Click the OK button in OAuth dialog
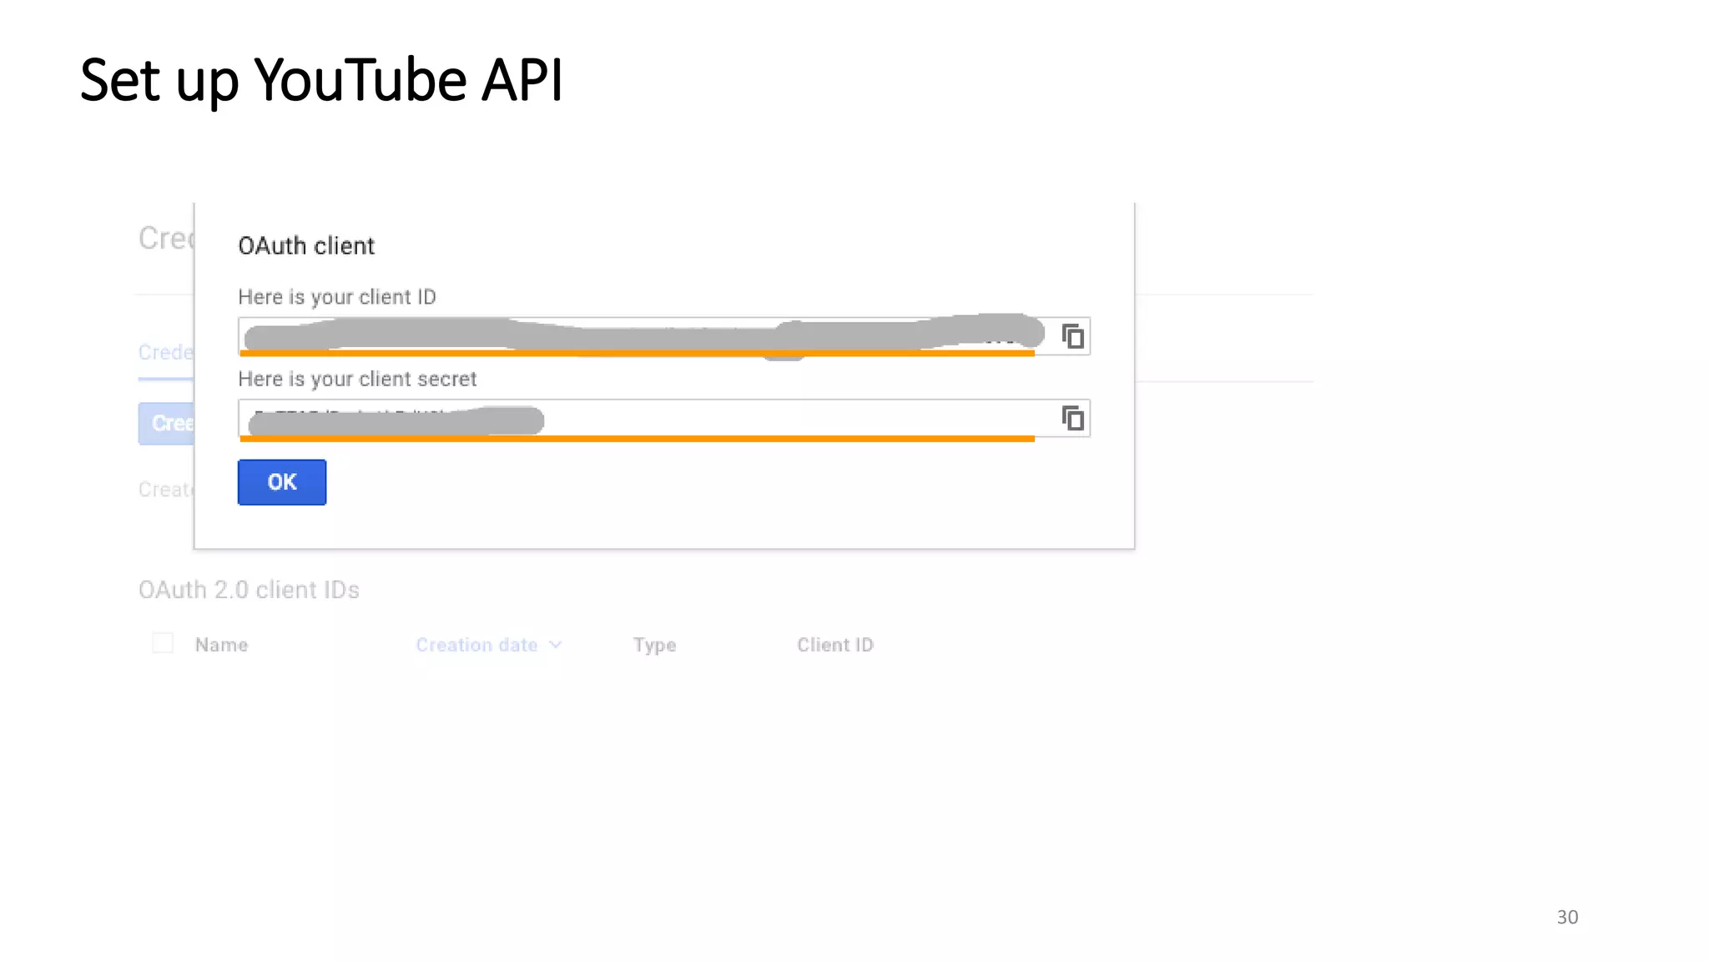This screenshot has height=961, width=1709. [282, 482]
